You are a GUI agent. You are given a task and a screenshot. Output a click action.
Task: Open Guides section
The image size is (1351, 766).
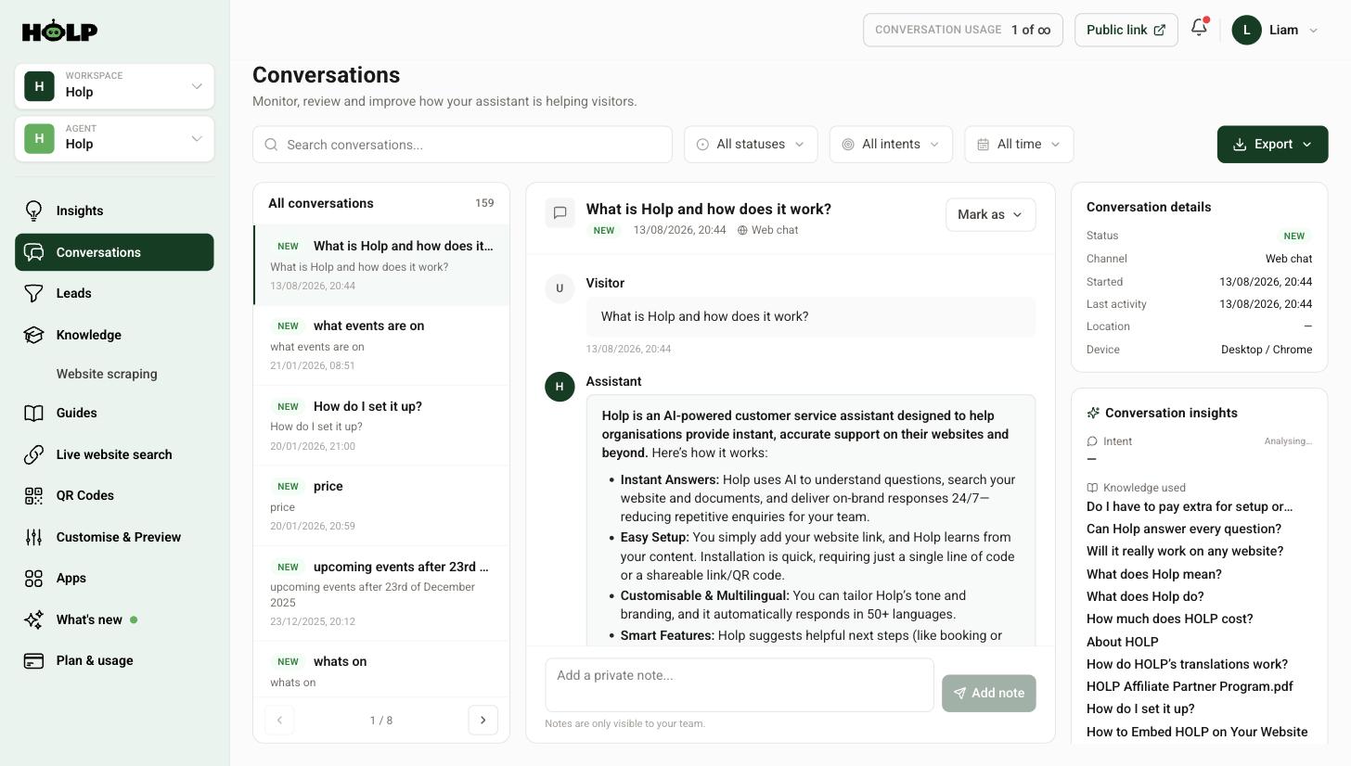pos(114,413)
